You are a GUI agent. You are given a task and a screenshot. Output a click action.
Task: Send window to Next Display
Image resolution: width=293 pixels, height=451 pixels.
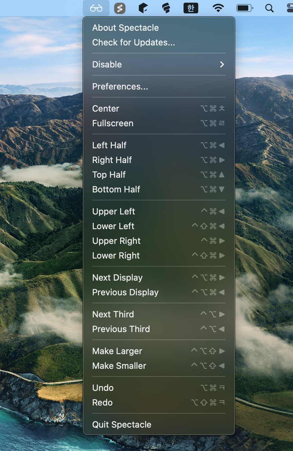159,278
